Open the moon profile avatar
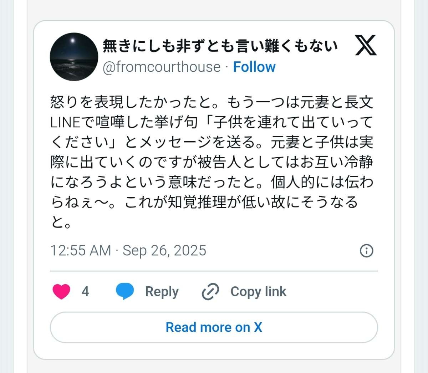The width and height of the screenshot is (428, 373). point(74,57)
